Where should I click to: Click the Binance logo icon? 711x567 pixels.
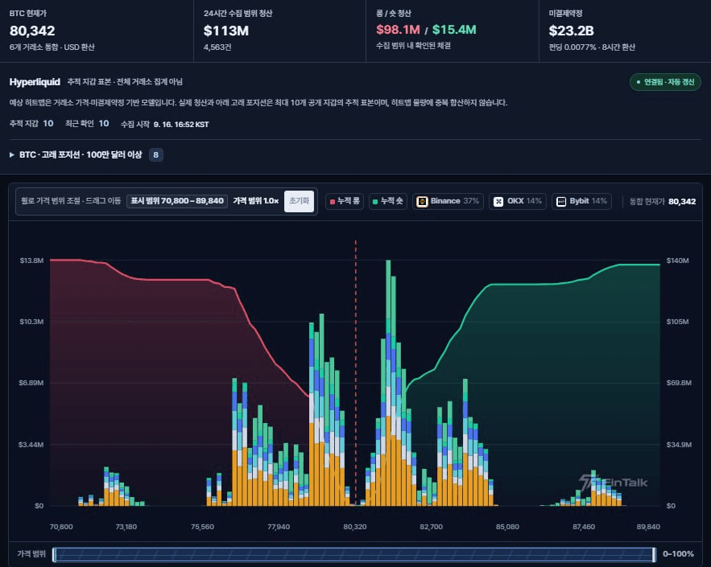(422, 202)
